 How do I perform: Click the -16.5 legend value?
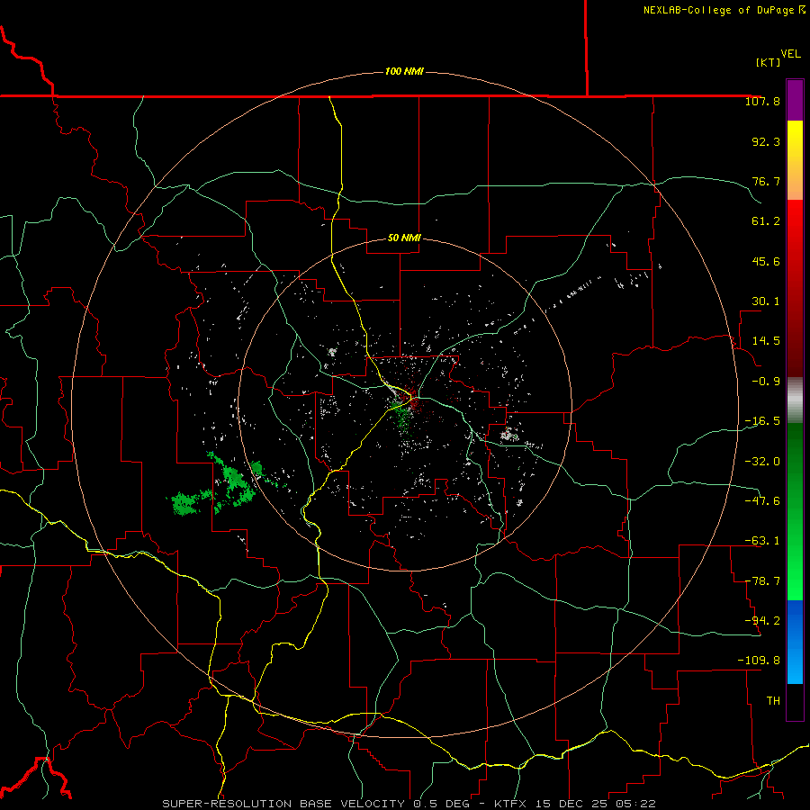pyautogui.click(x=762, y=421)
